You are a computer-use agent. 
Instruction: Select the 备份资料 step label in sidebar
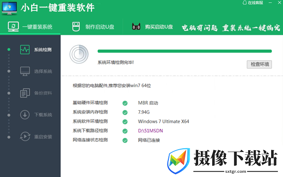coord(43,93)
